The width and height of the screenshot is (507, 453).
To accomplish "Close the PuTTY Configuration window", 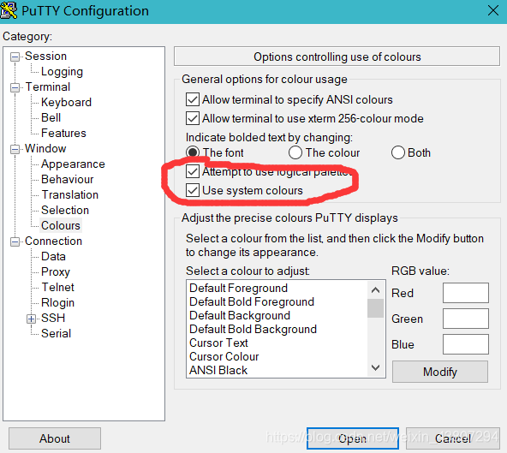I will click(x=493, y=10).
